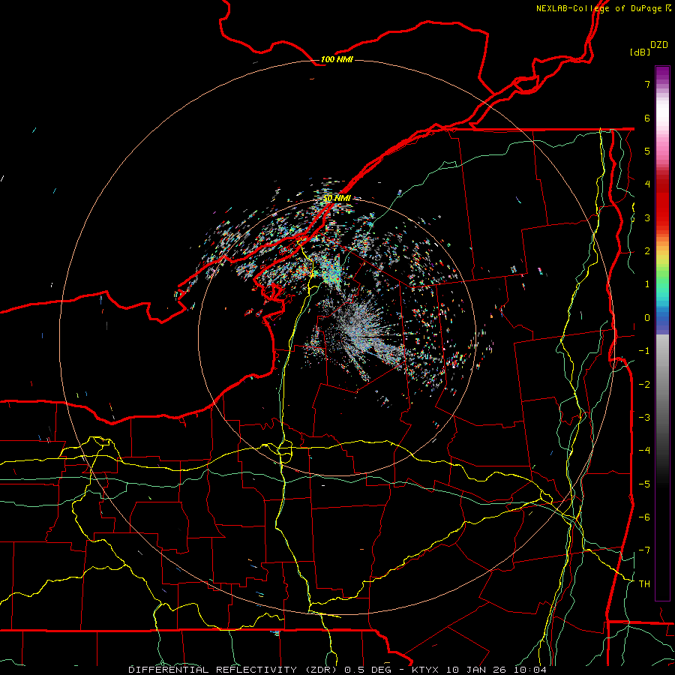This screenshot has height=675, width=675.
Task: Click the 2 value on color scale
Action: pyautogui.click(x=647, y=251)
